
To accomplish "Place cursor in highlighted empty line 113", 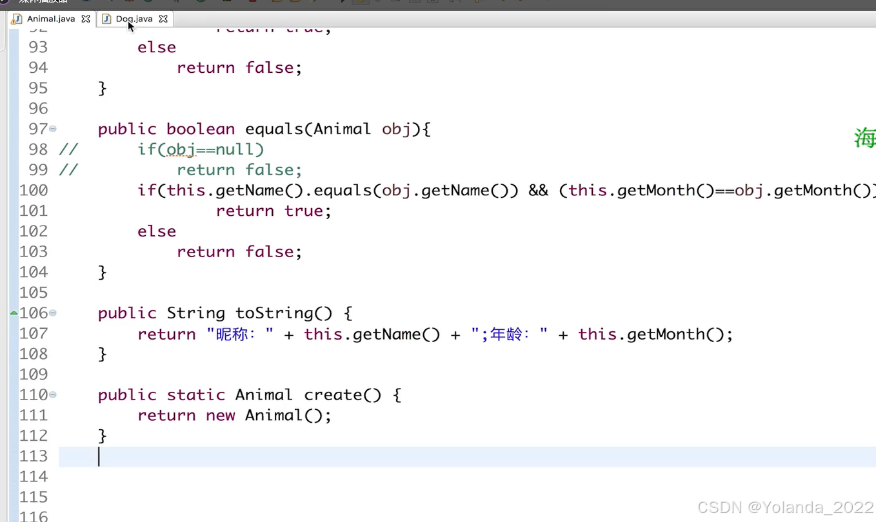I will pyautogui.click(x=467, y=457).
